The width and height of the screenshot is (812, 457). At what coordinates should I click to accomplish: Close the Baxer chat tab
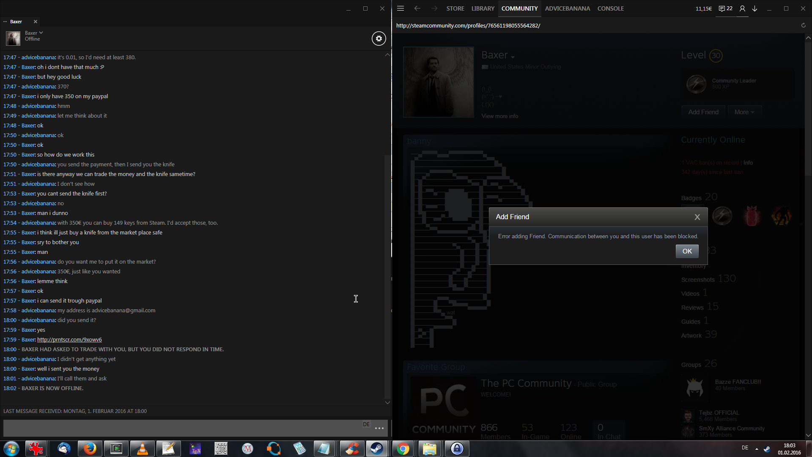[36, 22]
